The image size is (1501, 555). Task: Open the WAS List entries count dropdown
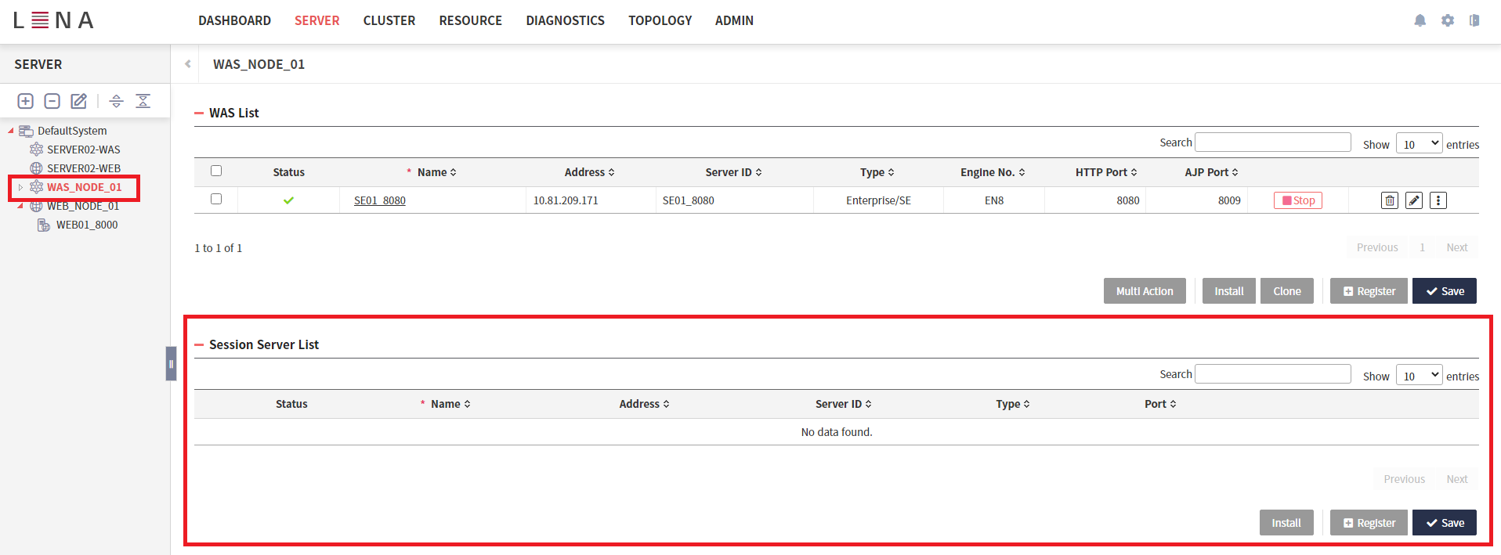(1418, 143)
